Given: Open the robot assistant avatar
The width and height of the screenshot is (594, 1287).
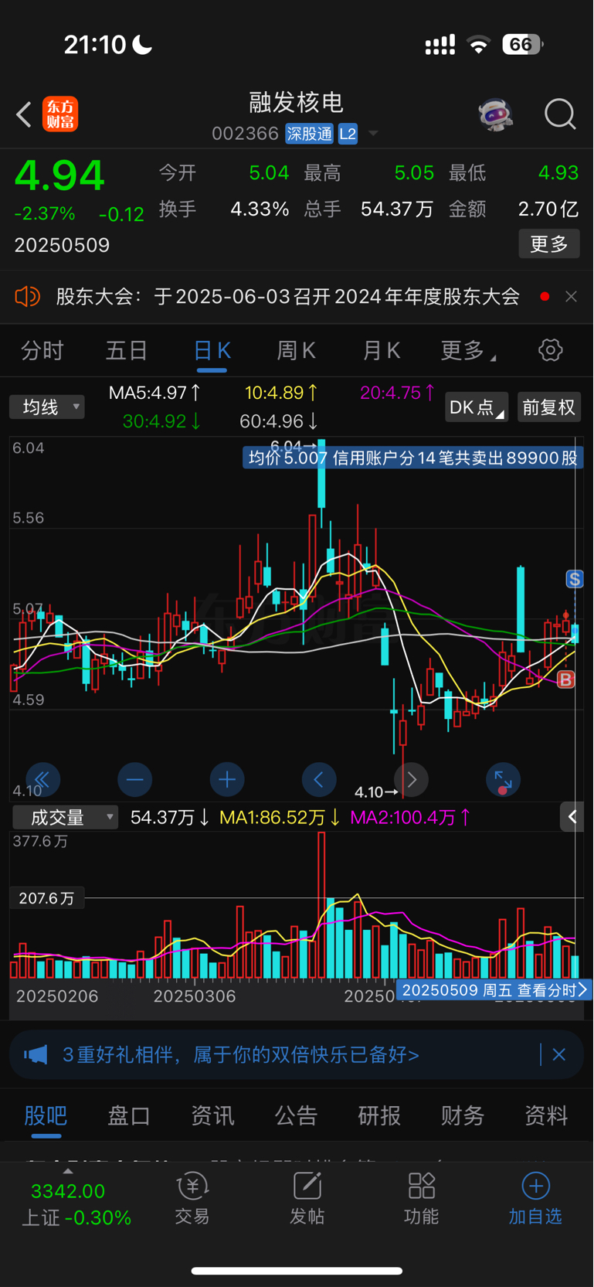Looking at the screenshot, I should click(495, 114).
